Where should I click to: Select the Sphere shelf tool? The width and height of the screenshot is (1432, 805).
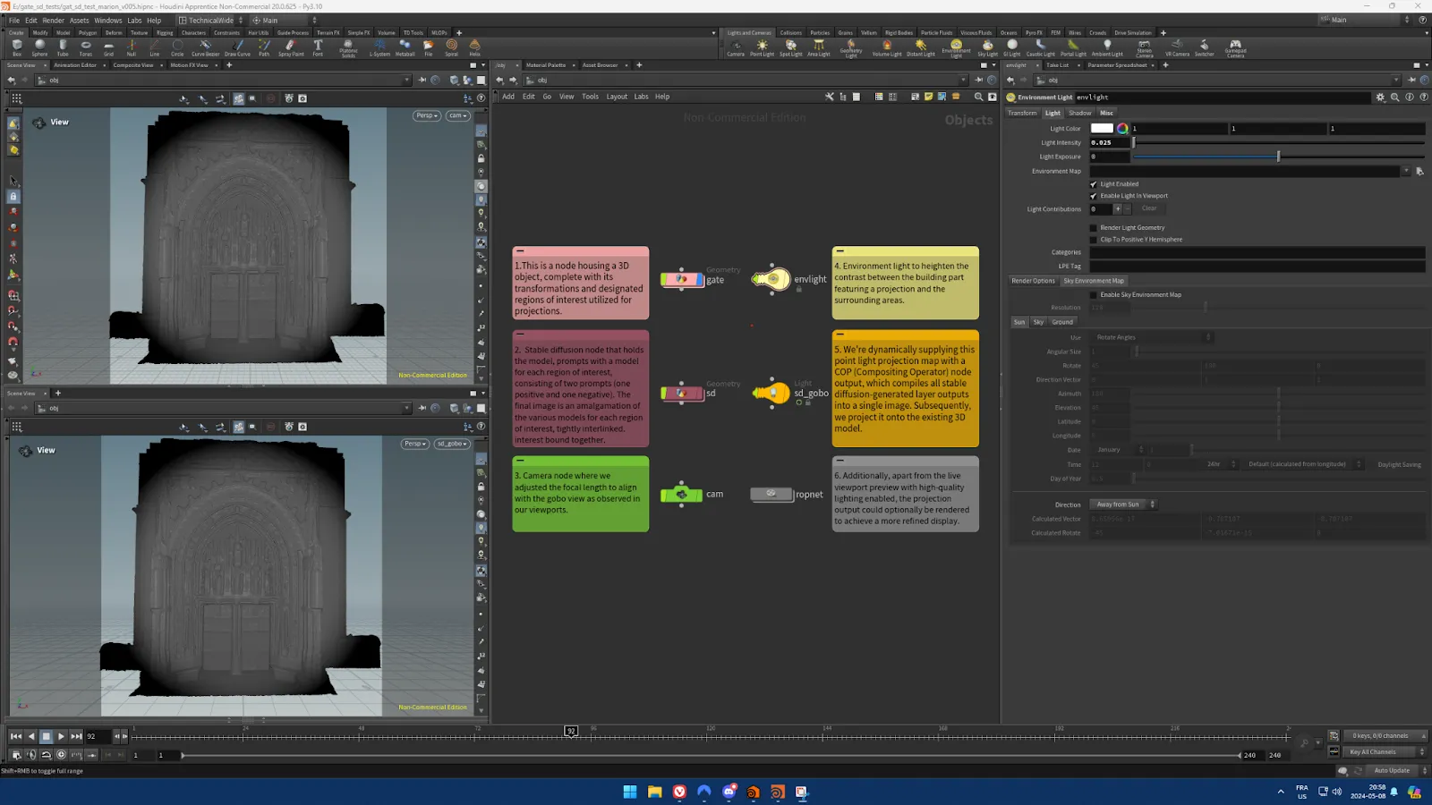(x=39, y=47)
